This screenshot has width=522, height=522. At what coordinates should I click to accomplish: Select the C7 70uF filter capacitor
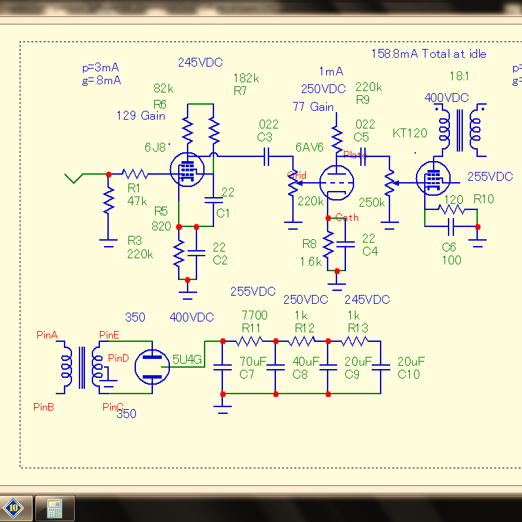click(222, 367)
